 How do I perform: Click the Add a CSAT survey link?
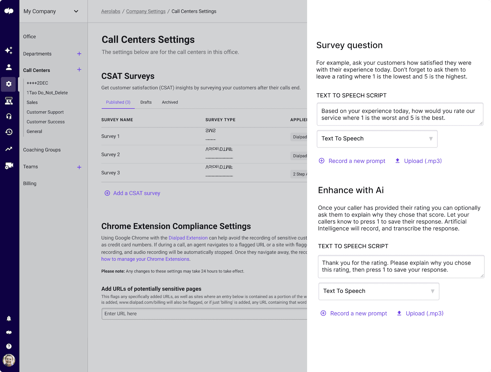click(x=137, y=193)
